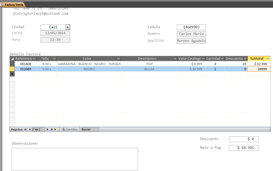Go to first record in navigation bar
The image size is (273, 171).
(x=26, y=129)
